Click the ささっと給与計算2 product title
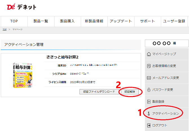Screen dimensions: 189x131 [62, 57]
